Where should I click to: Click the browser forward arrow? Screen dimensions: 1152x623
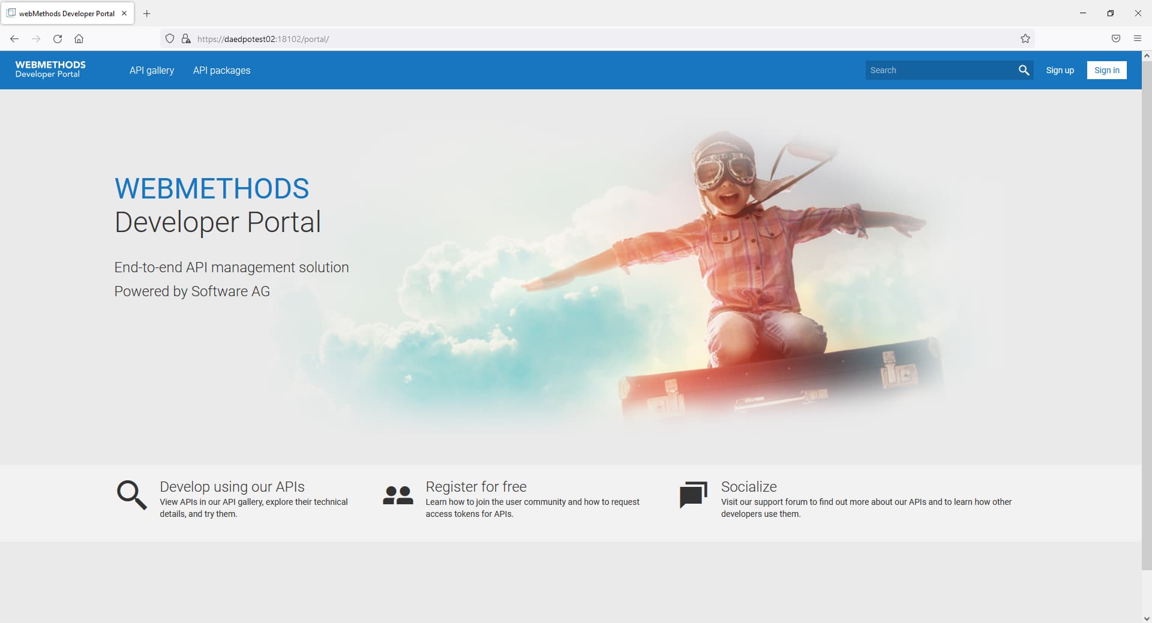[36, 39]
